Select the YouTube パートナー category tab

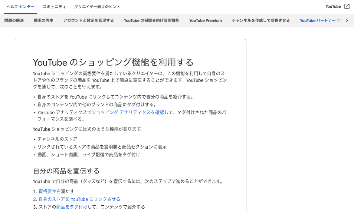tap(320, 20)
